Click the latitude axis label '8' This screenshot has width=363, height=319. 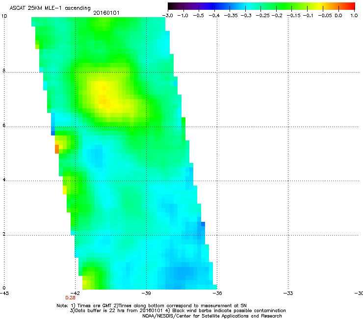click(x=4, y=71)
